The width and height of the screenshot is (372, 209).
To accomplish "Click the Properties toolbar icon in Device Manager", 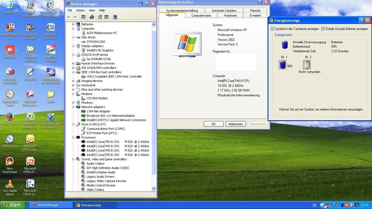I will pyautogui.click(x=100, y=17).
